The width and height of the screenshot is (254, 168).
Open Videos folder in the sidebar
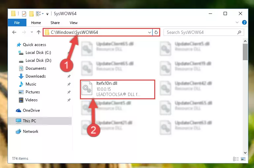coord(31,100)
